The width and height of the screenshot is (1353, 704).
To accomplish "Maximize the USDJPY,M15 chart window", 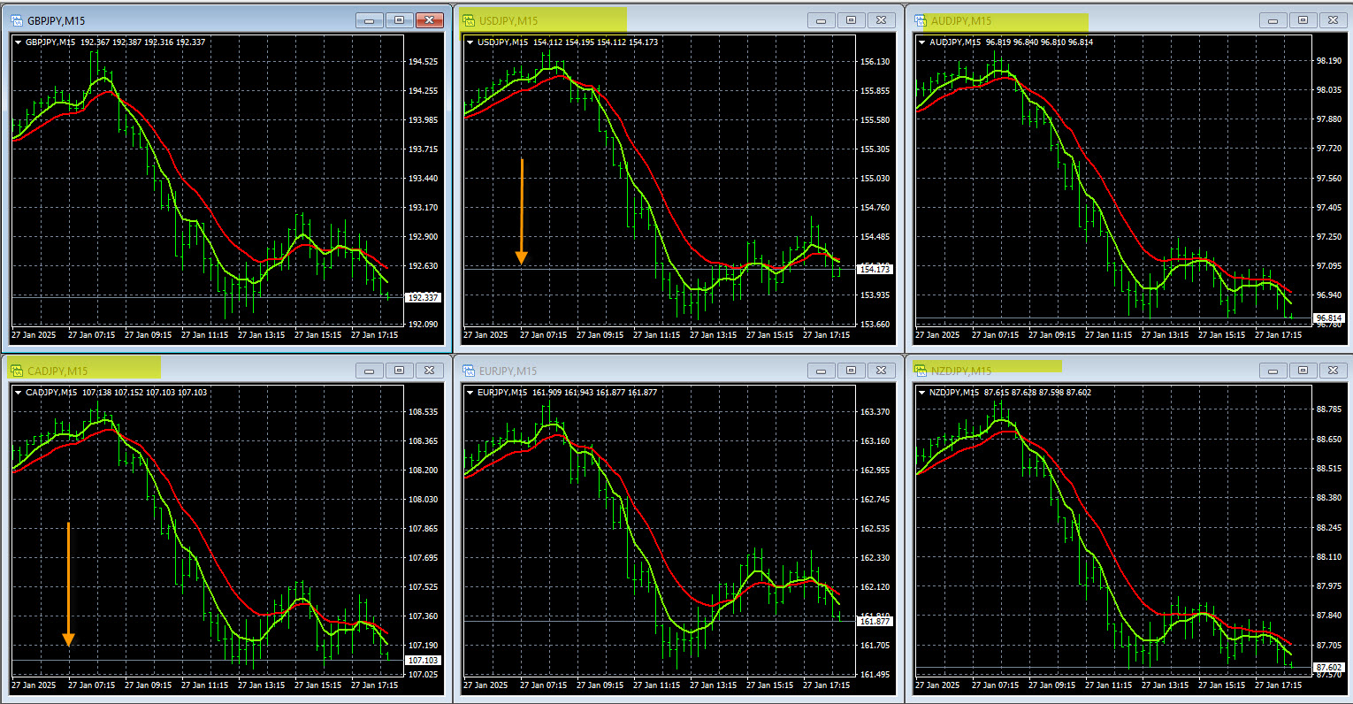I will click(x=851, y=20).
